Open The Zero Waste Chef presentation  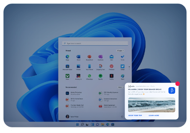74,106
